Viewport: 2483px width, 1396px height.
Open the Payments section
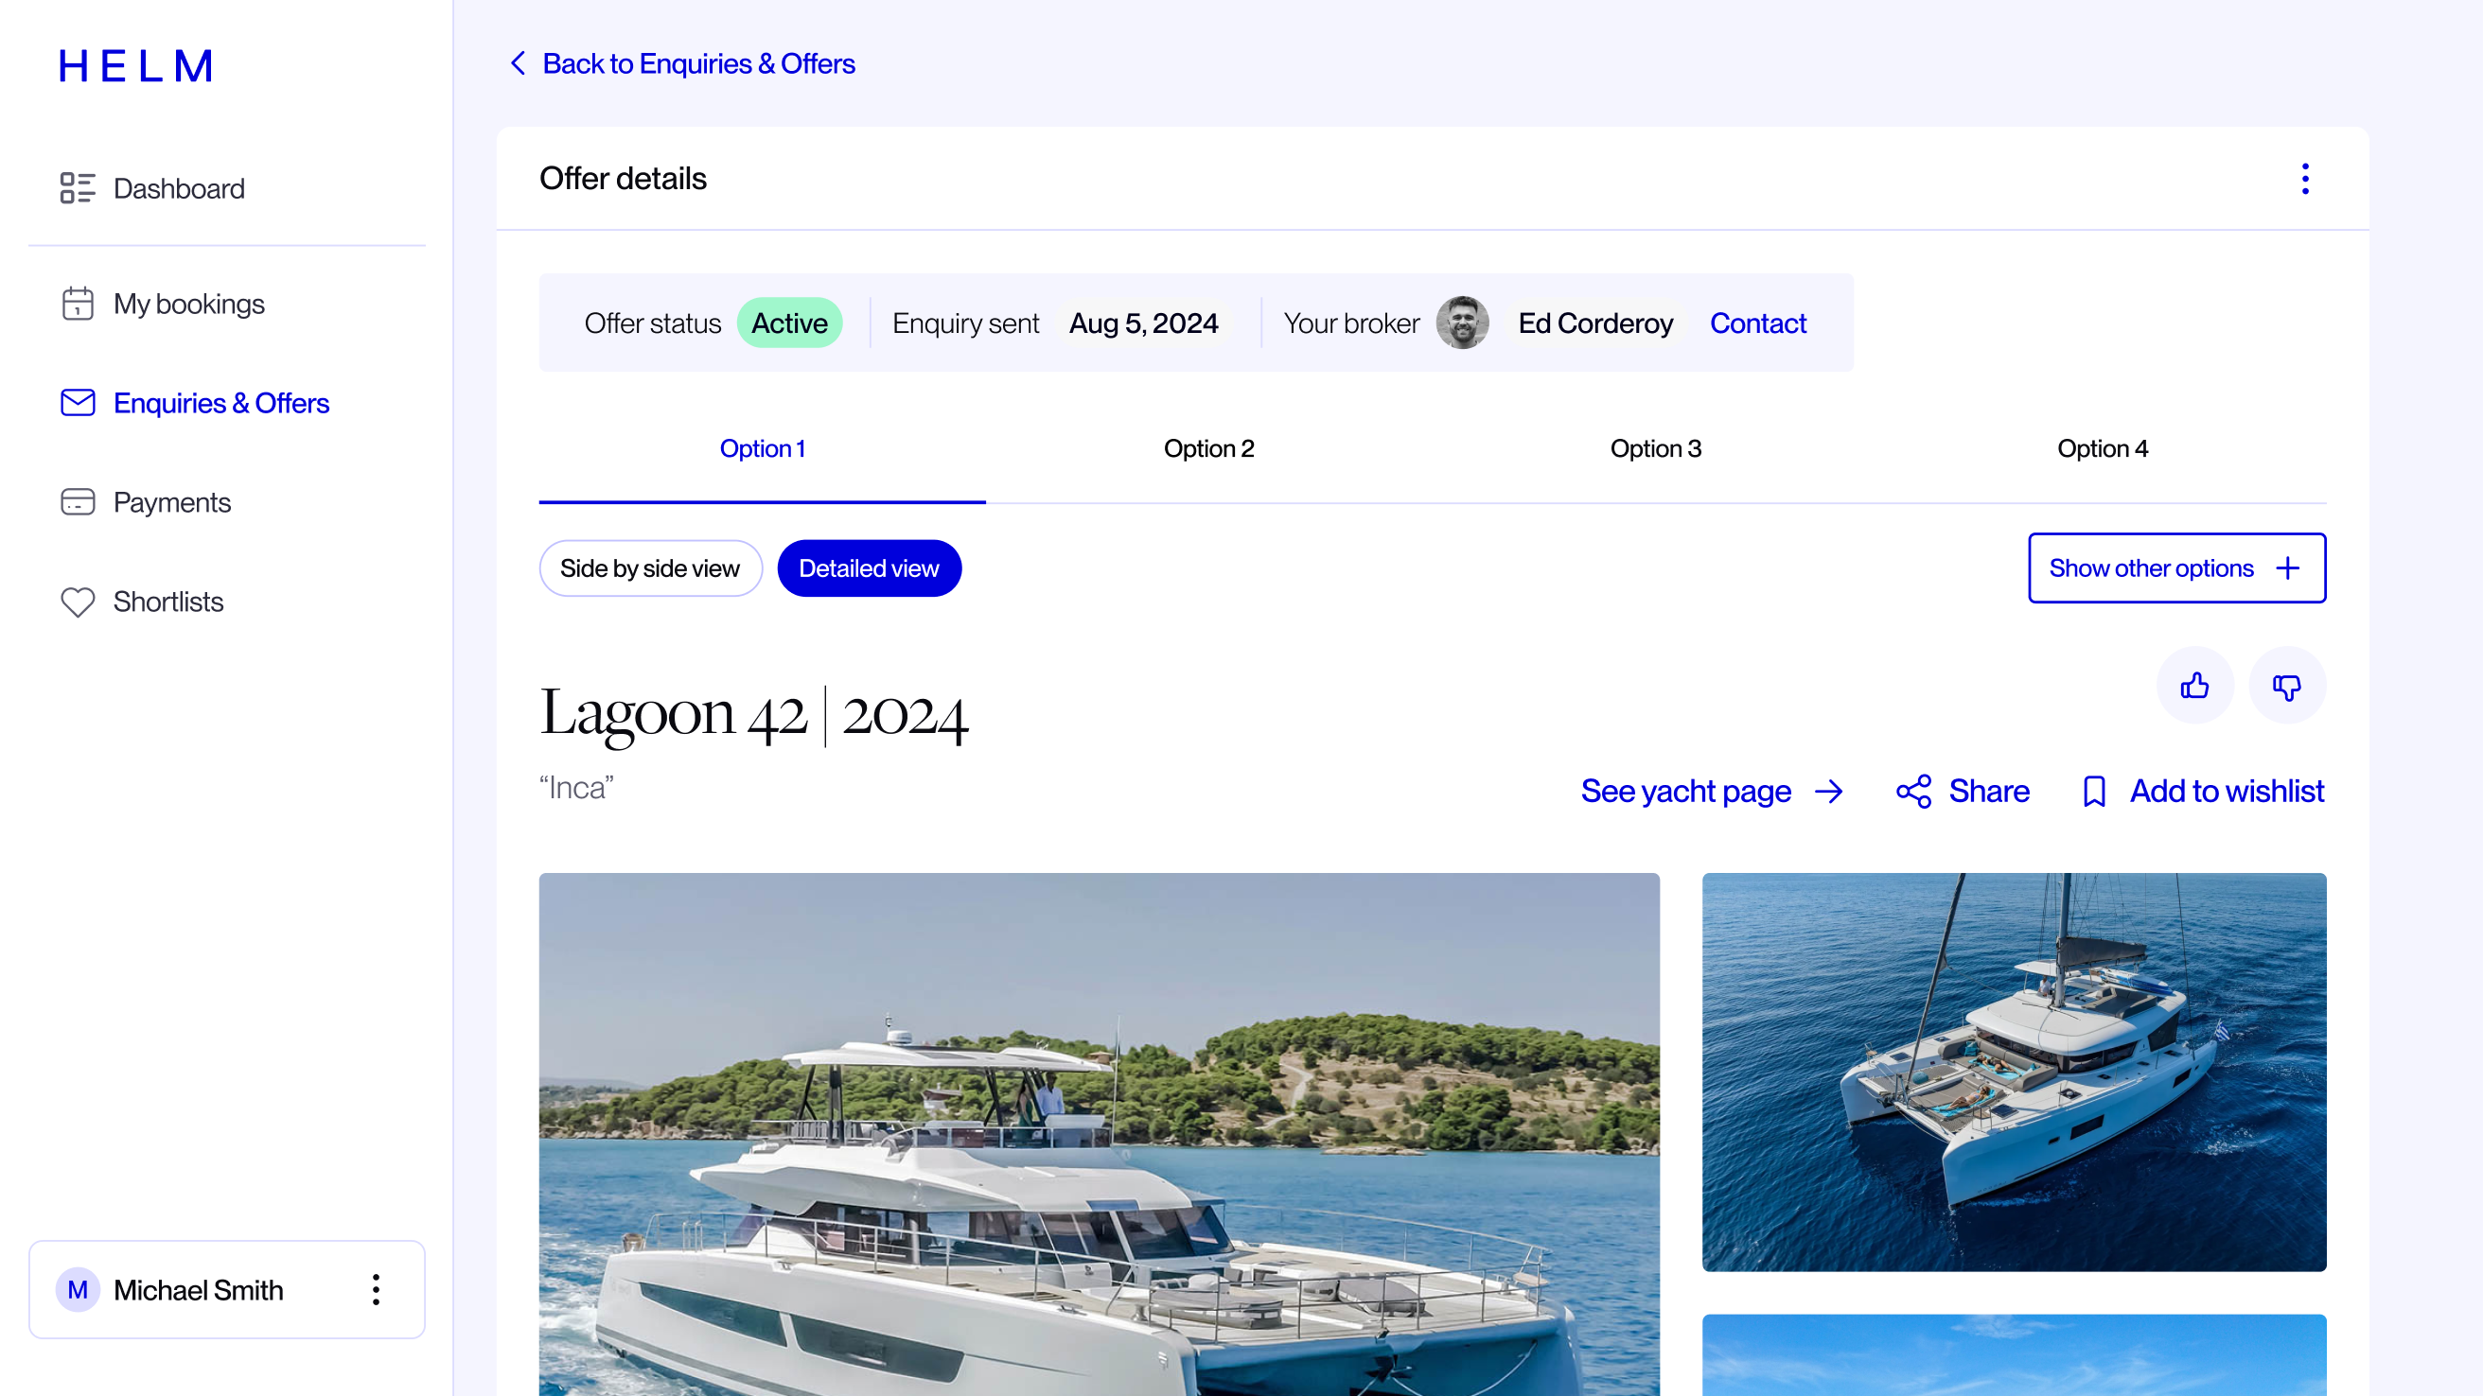tap(171, 502)
